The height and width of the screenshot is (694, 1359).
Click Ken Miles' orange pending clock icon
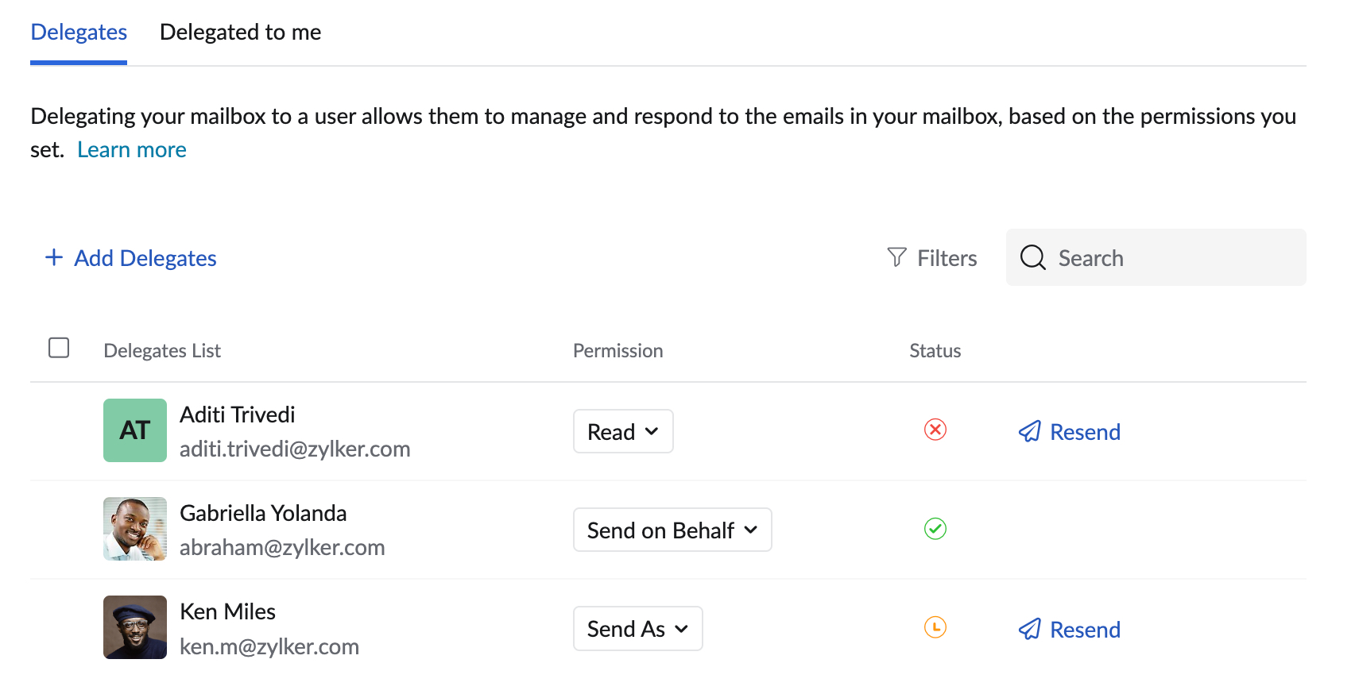[935, 627]
